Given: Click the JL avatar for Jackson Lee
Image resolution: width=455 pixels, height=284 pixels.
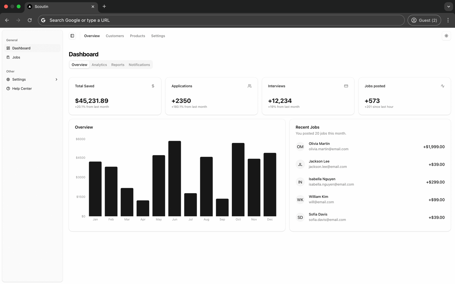Looking at the screenshot, I should pos(300,164).
